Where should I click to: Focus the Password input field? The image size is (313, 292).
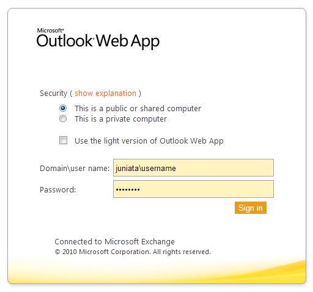tap(193, 189)
